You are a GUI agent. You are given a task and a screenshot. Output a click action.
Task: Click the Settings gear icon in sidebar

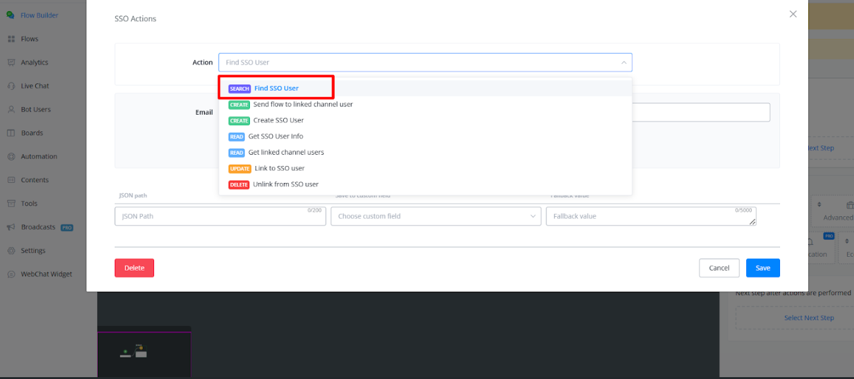(x=11, y=251)
